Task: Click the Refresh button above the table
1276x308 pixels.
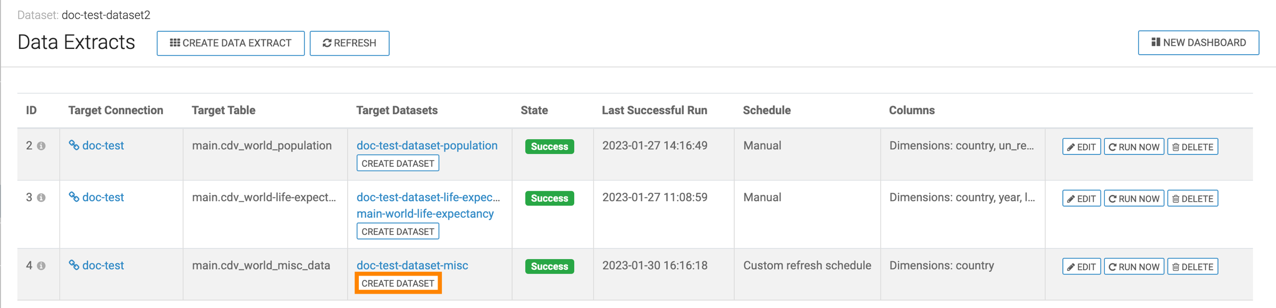Action: click(x=349, y=43)
